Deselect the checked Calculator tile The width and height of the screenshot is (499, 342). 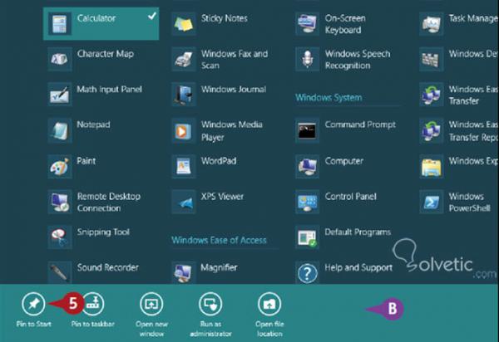click(101, 24)
